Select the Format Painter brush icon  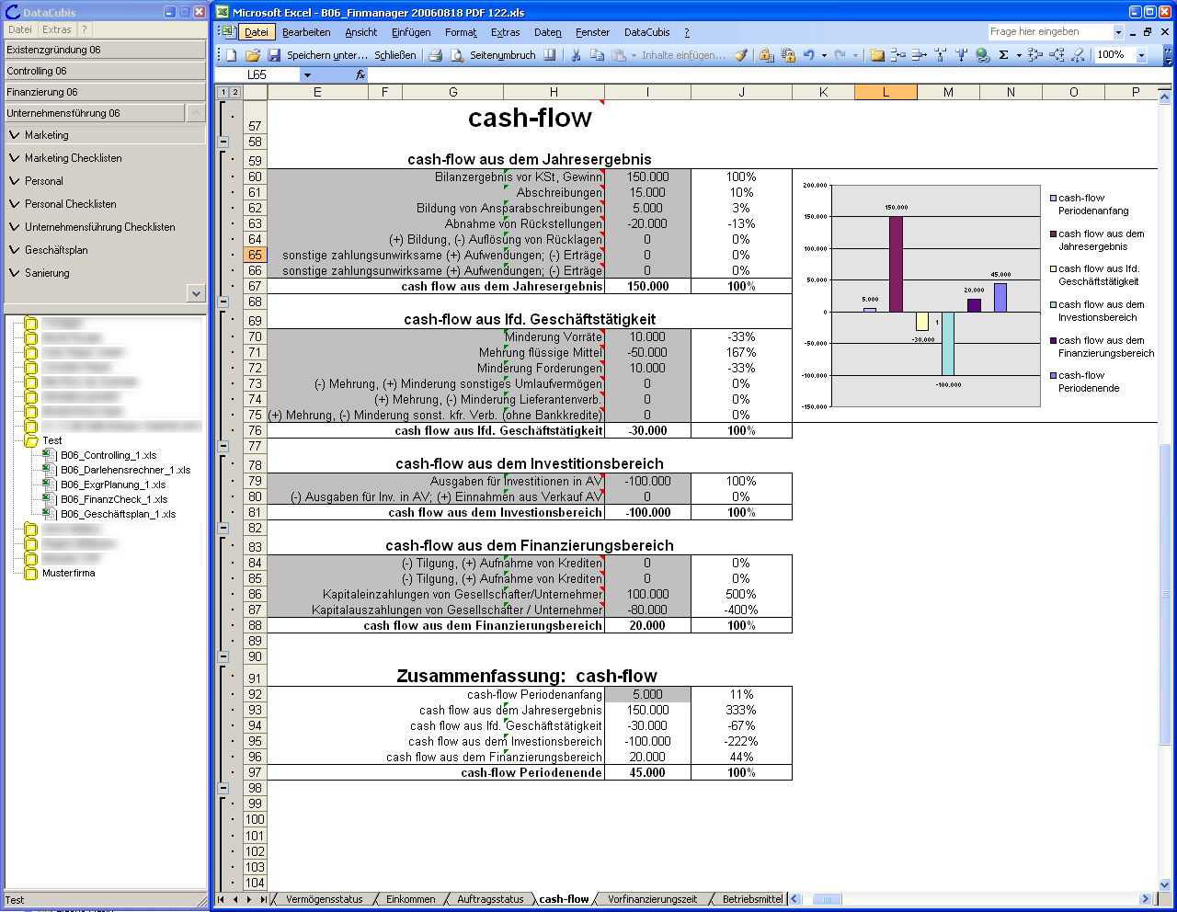click(740, 55)
